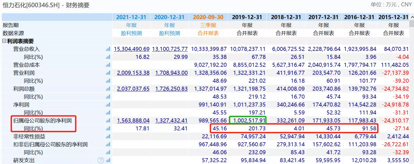Select 2020-09-30 revenue 10,333,399.87
This screenshot has height=164, width=414.
coord(209,49)
